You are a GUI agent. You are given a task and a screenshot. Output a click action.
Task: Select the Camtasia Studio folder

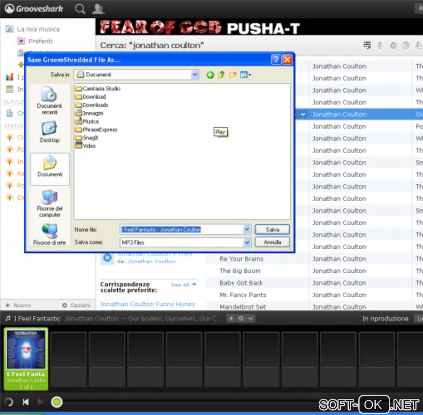click(x=98, y=88)
